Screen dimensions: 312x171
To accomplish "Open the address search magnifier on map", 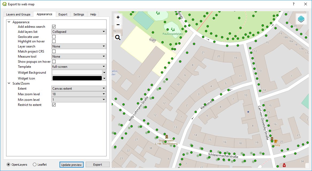I will pyautogui.click(x=118, y=37).
